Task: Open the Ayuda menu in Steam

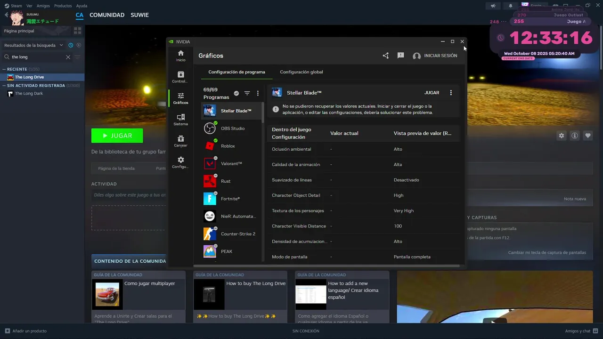Action: pos(81,6)
